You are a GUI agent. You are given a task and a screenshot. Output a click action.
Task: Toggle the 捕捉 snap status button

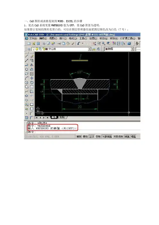click(x=79, y=137)
